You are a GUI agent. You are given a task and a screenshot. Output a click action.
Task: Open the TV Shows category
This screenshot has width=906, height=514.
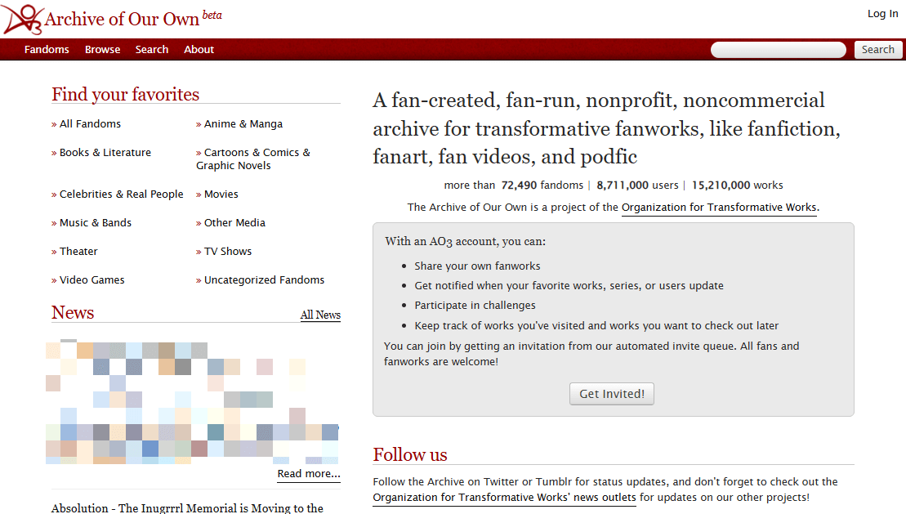pos(225,251)
